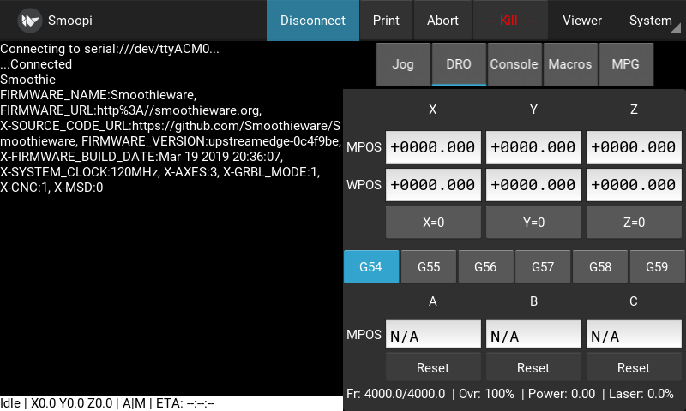Click the 'Fr: 4000.0/4000.0' feed rate text

[x=396, y=394]
